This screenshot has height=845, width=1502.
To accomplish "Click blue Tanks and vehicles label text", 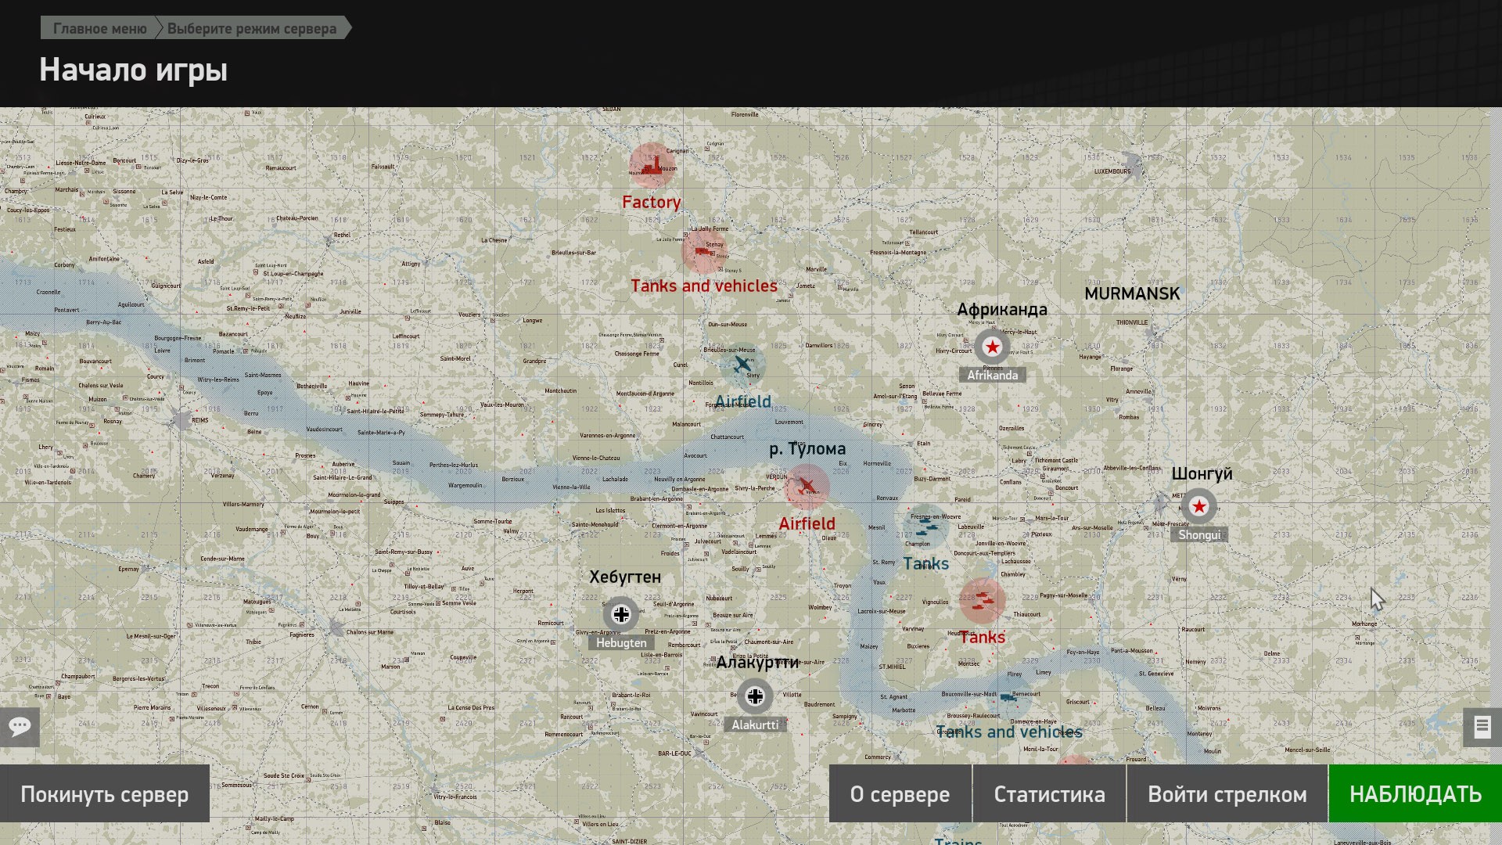I will [1009, 732].
